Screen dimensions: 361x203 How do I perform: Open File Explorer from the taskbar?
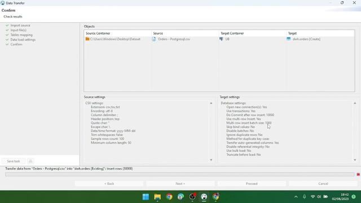tap(157, 197)
